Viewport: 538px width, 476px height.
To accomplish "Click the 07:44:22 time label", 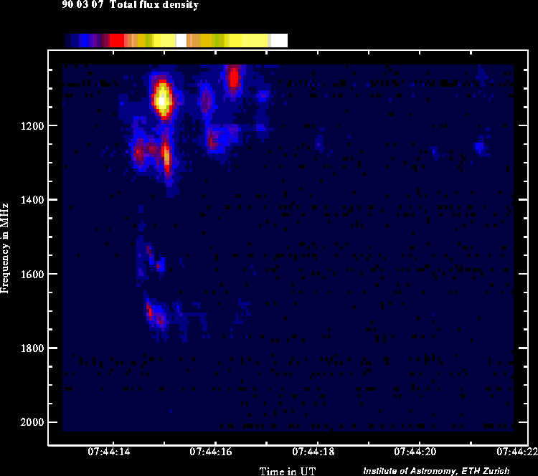I will [x=517, y=452].
